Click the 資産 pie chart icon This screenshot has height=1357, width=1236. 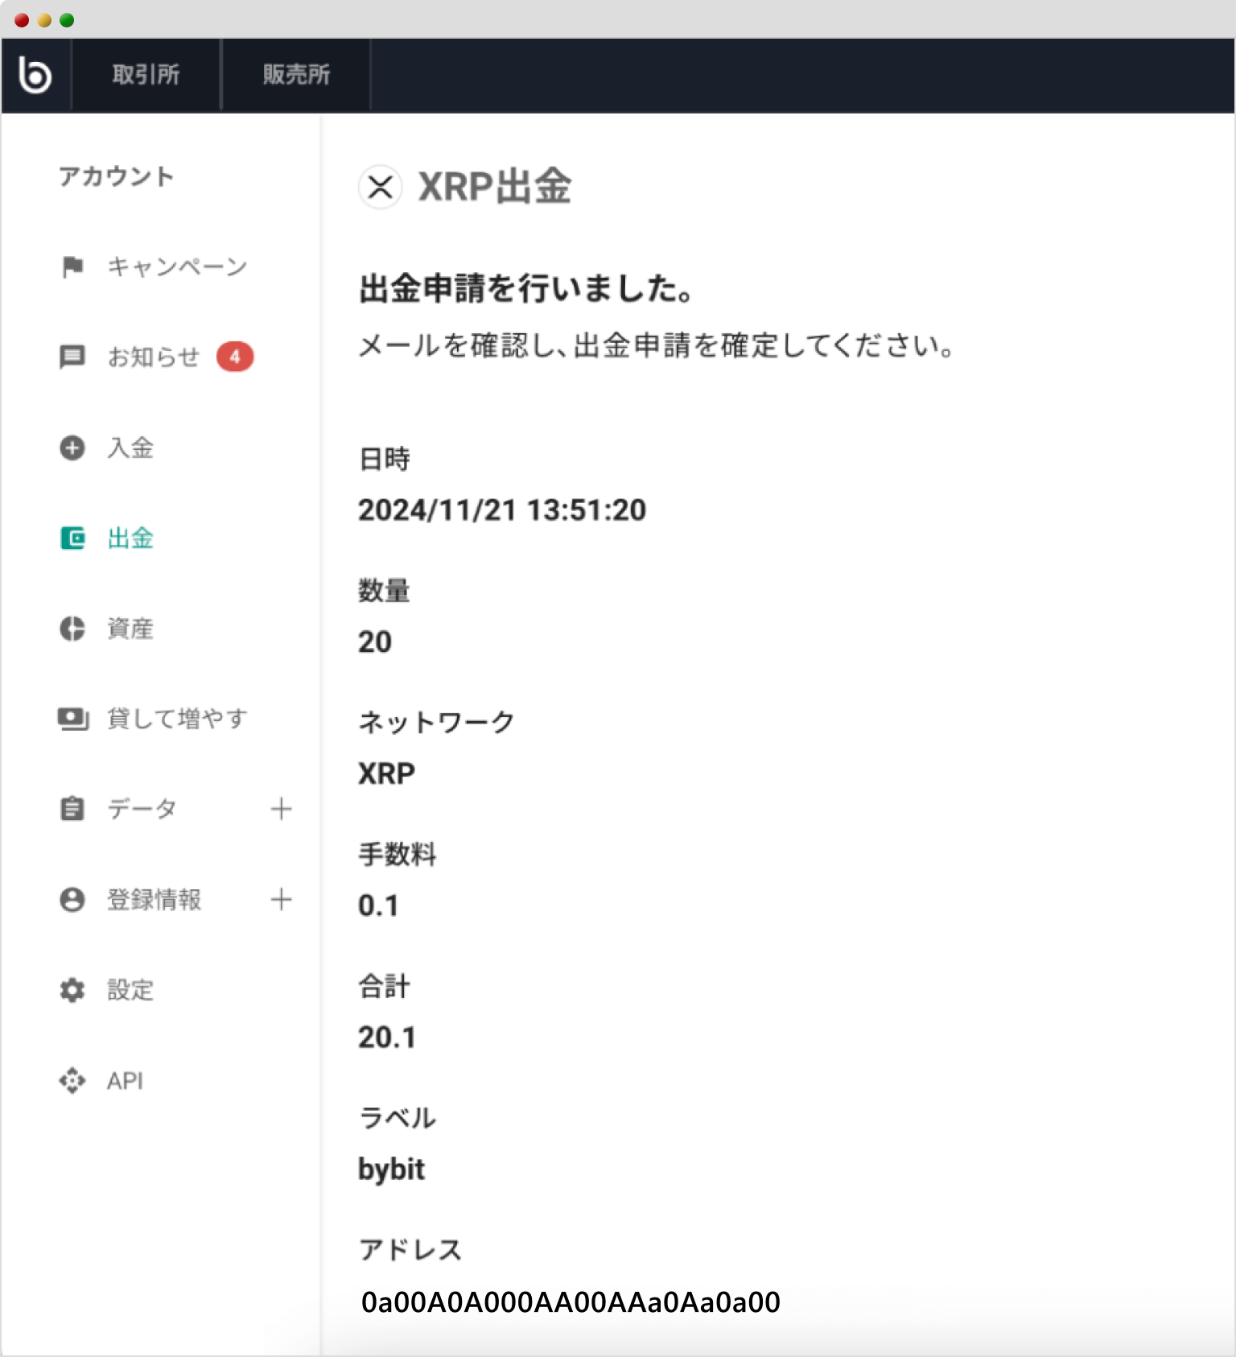point(72,629)
